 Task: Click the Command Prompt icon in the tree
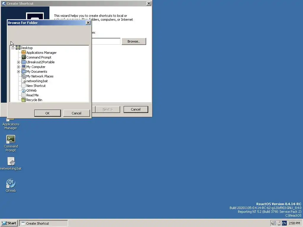point(24,57)
